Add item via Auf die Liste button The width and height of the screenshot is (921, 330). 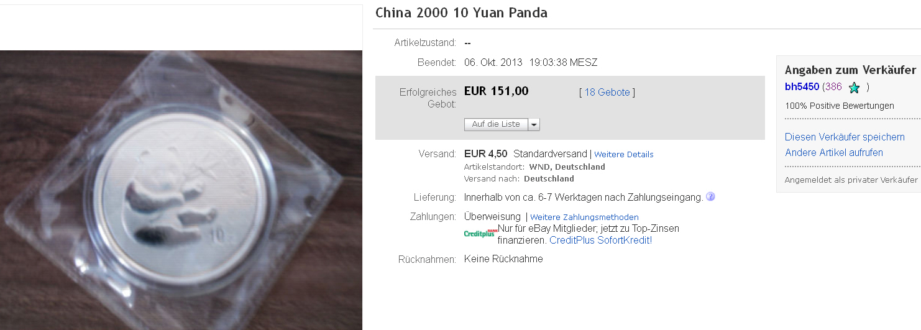coord(496,124)
